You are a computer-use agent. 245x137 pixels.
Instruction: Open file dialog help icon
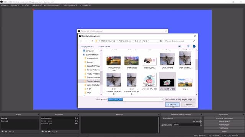(194, 46)
